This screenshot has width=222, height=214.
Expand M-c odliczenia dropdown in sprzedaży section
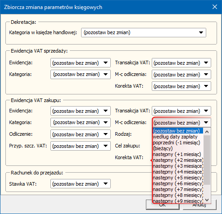(181, 75)
